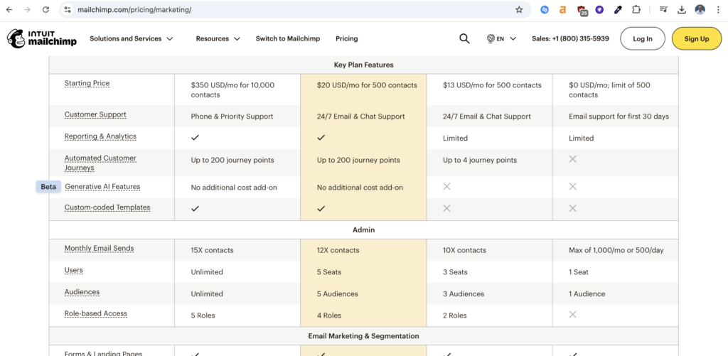Bookmark this page with the star icon

coord(519,10)
